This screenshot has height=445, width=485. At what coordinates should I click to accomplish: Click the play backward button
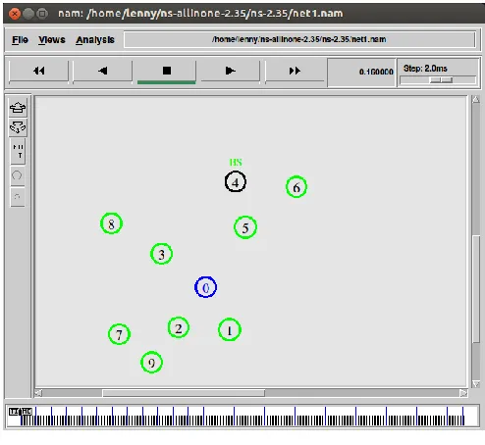[103, 71]
